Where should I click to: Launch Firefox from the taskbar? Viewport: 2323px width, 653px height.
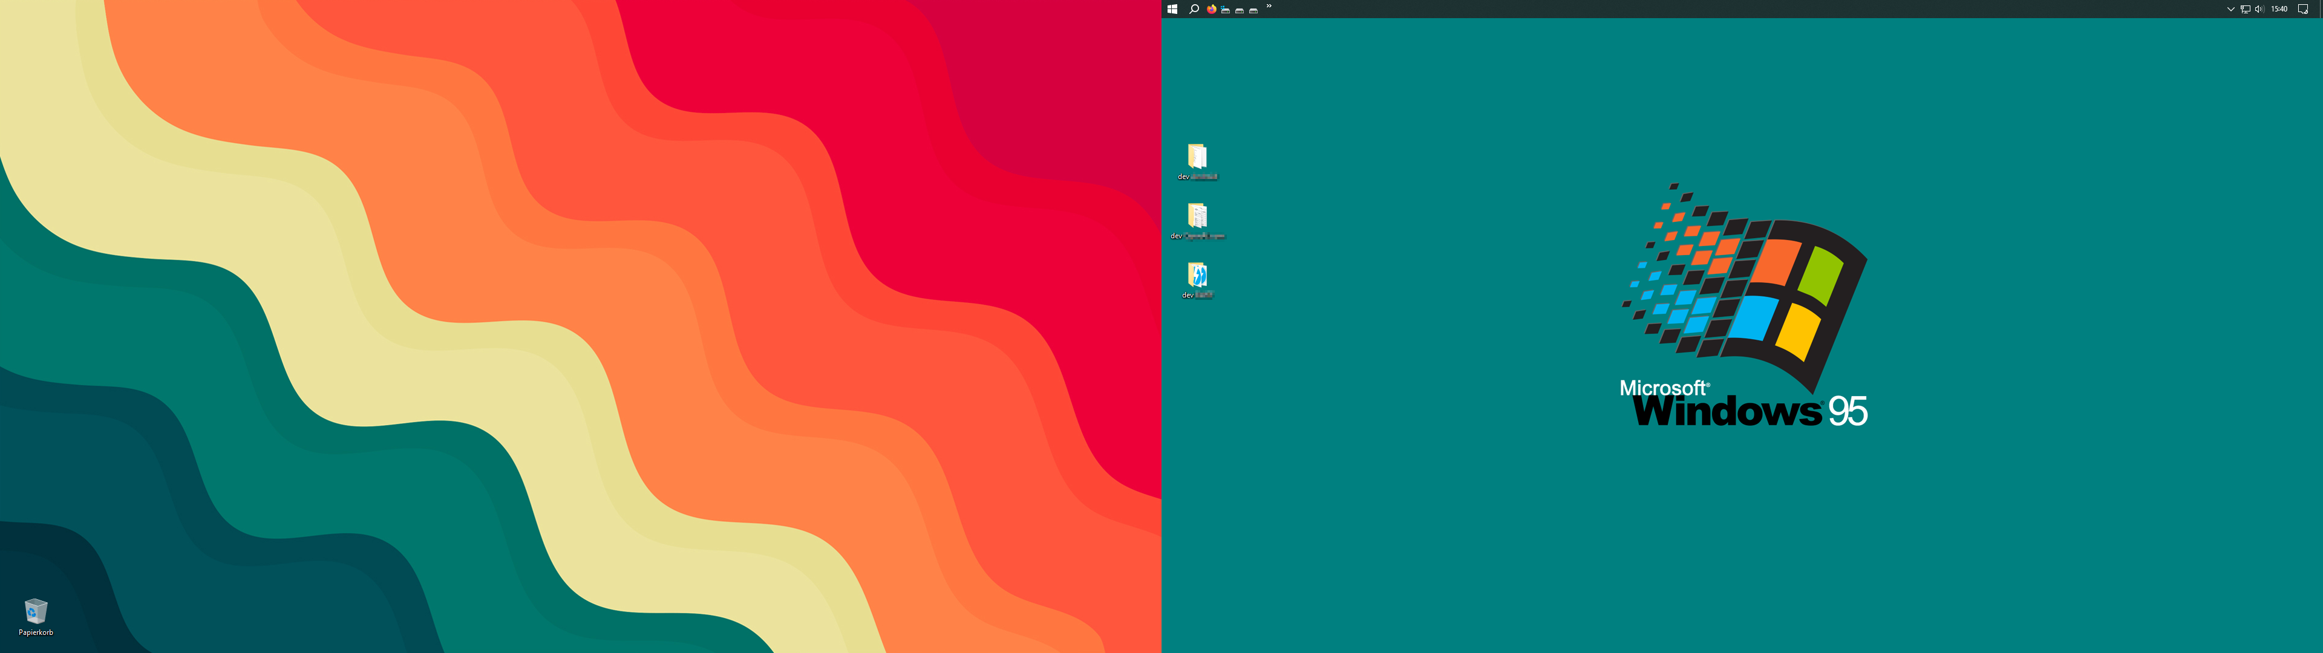pyautogui.click(x=1211, y=9)
